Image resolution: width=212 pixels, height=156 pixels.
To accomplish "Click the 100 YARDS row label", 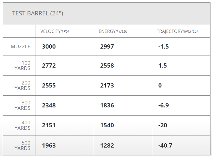I will pos(23,65).
